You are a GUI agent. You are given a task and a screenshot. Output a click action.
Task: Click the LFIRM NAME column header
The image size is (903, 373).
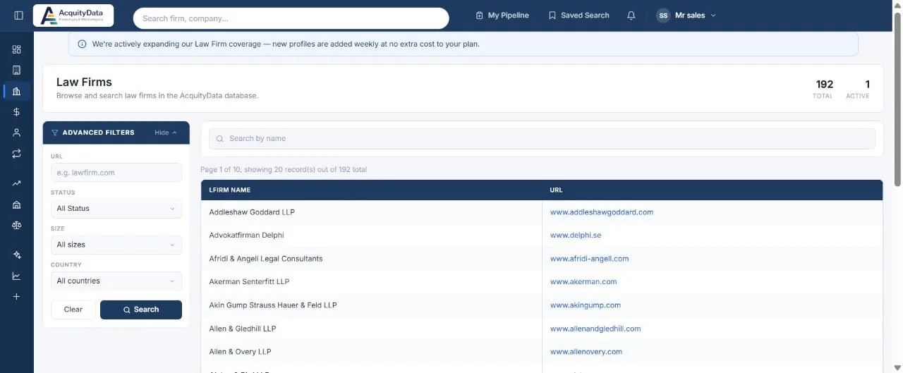click(230, 190)
